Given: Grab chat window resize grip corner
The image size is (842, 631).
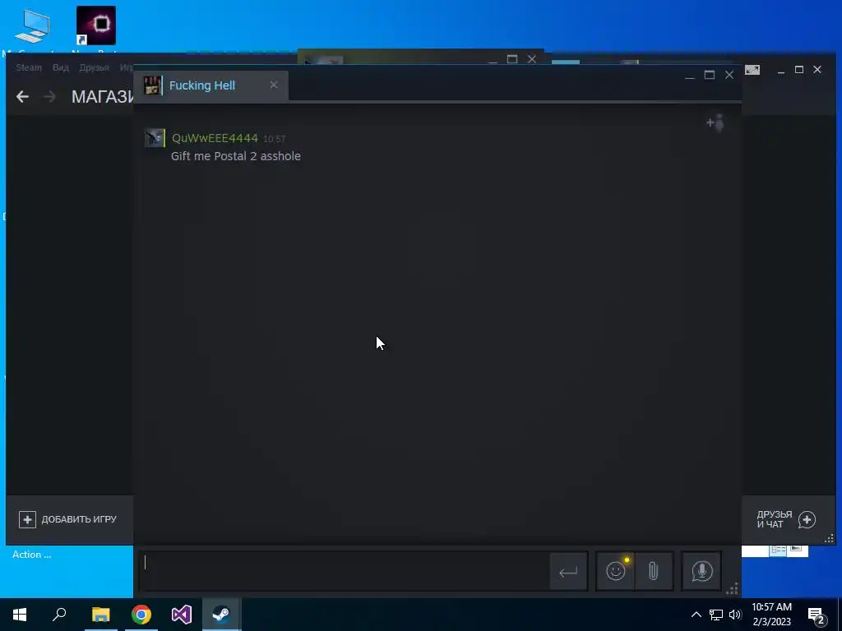Looking at the screenshot, I should pyautogui.click(x=732, y=588).
